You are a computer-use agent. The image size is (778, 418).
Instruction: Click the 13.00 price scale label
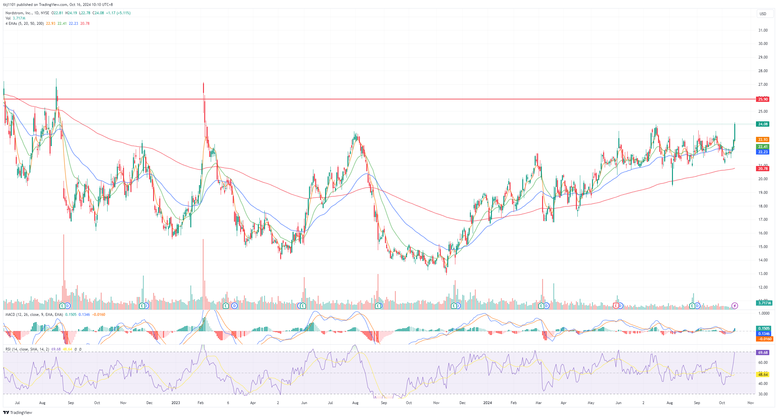click(x=763, y=274)
